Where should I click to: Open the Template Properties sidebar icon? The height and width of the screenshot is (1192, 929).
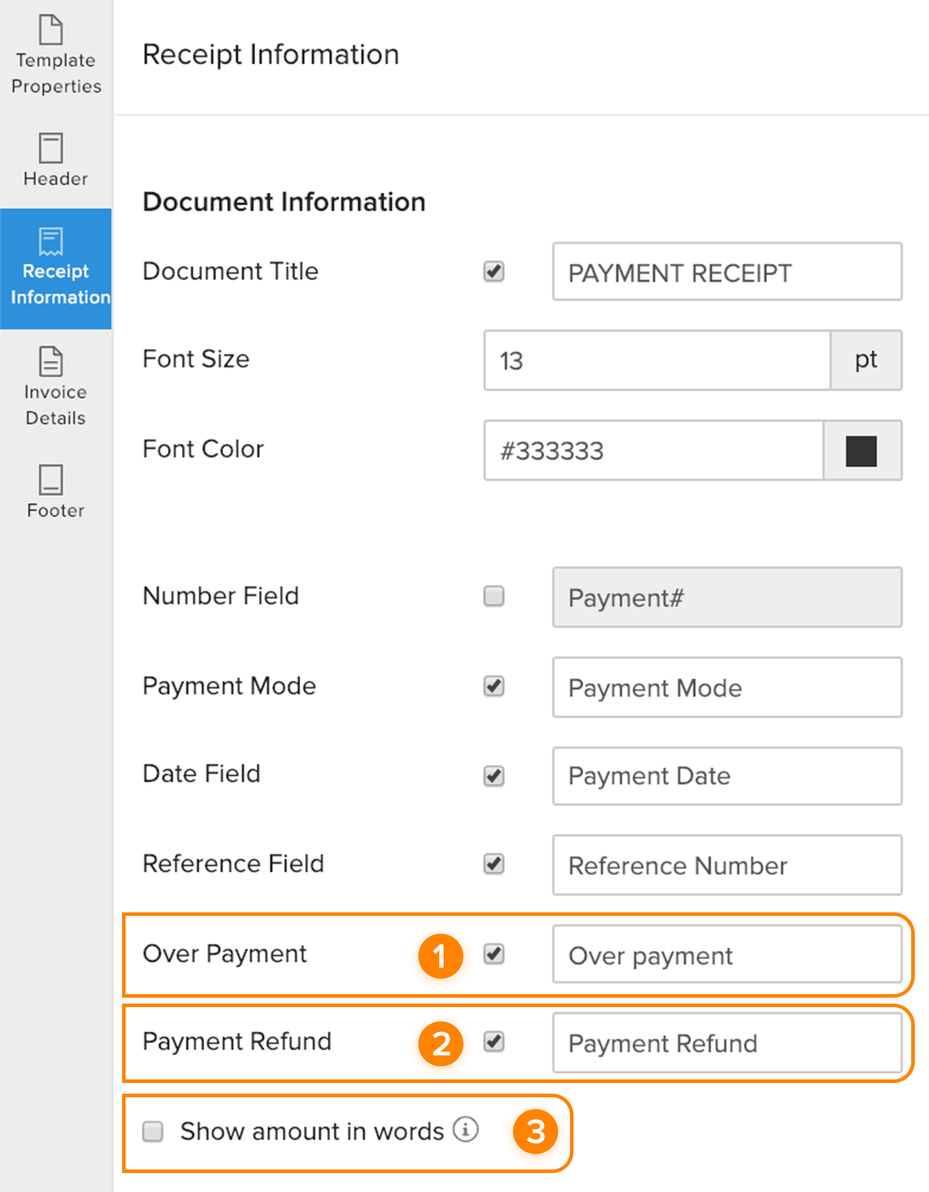(x=52, y=30)
